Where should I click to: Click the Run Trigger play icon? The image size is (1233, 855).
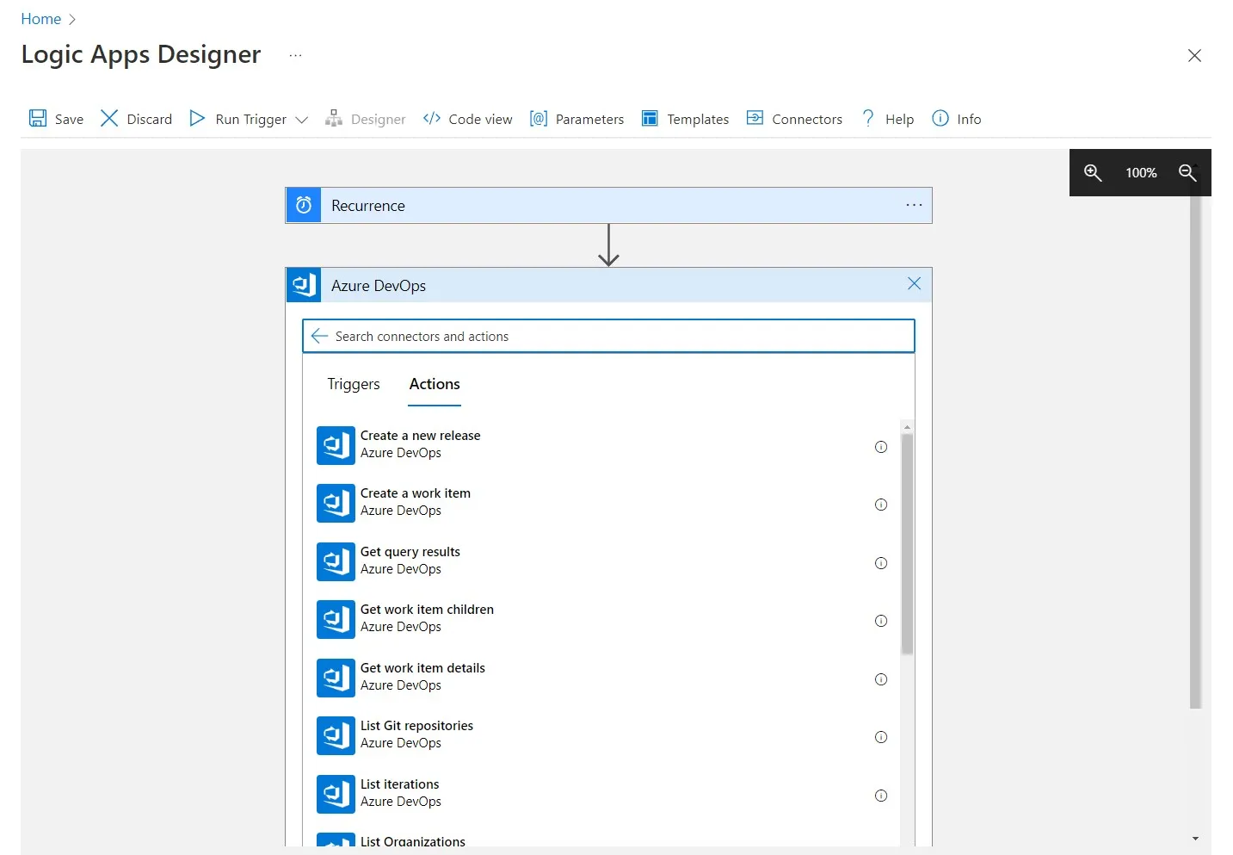click(x=197, y=118)
